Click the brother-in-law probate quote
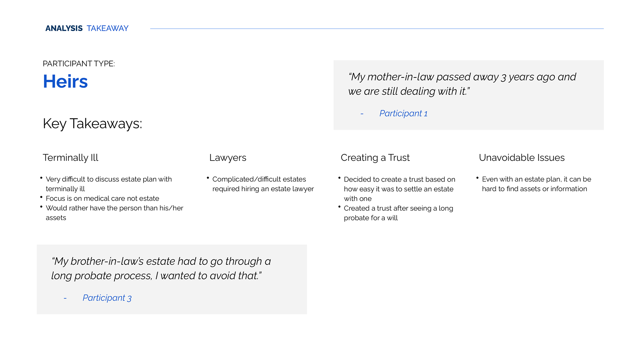 pyautogui.click(x=161, y=268)
